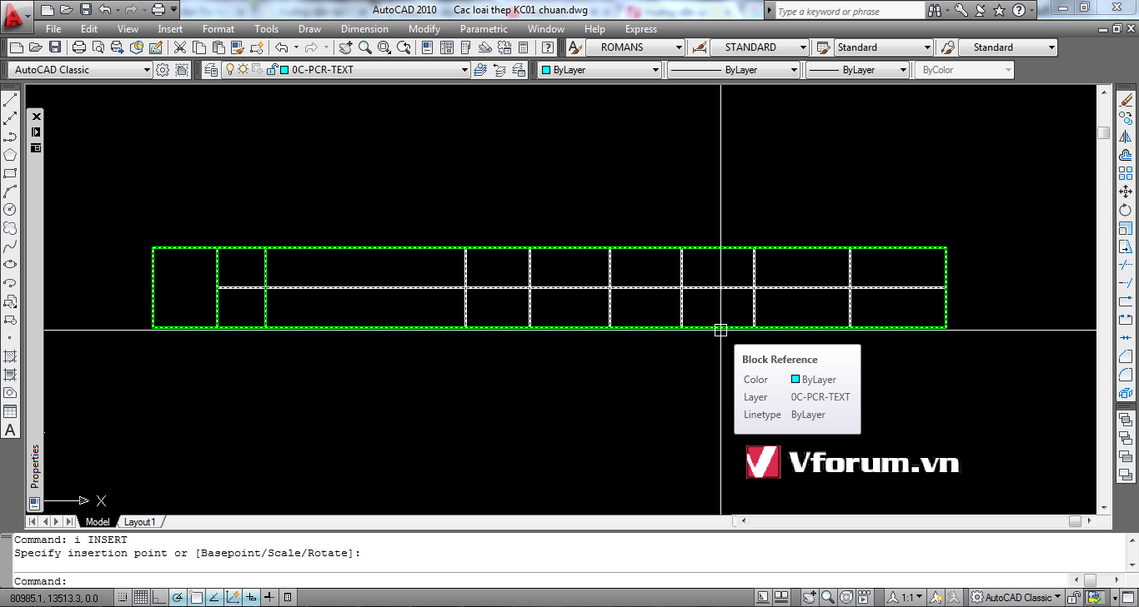Click the cyan layer color swatch

[x=284, y=70]
